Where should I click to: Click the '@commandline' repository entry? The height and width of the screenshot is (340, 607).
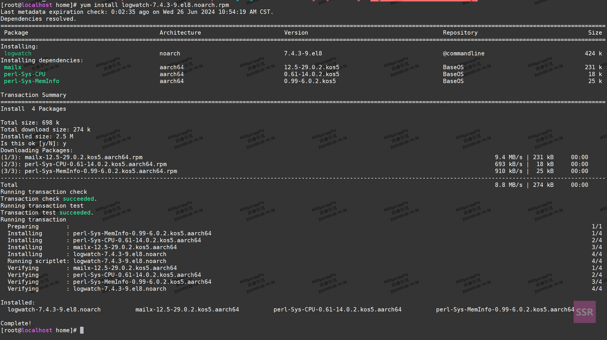[463, 54]
